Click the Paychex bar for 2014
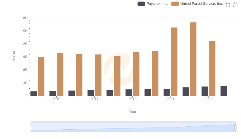Image resolution: width=241 pixels, height=139 pixels. 34,94
